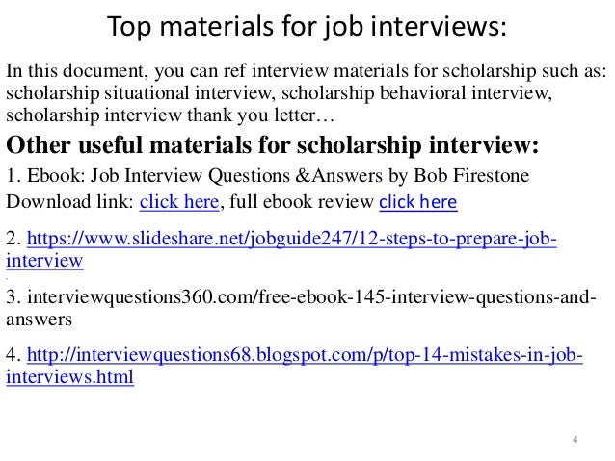The image size is (615, 461).
Task: Open the Download link 'click here'
Action: [179, 202]
